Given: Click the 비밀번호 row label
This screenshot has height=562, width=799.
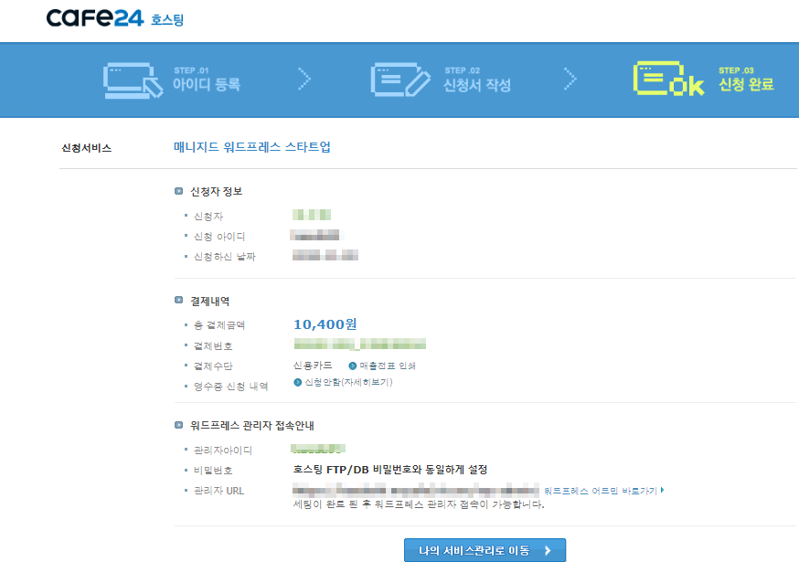Looking at the screenshot, I should pyautogui.click(x=213, y=471).
